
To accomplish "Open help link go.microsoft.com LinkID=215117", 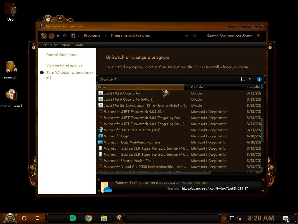I will [215, 189].
